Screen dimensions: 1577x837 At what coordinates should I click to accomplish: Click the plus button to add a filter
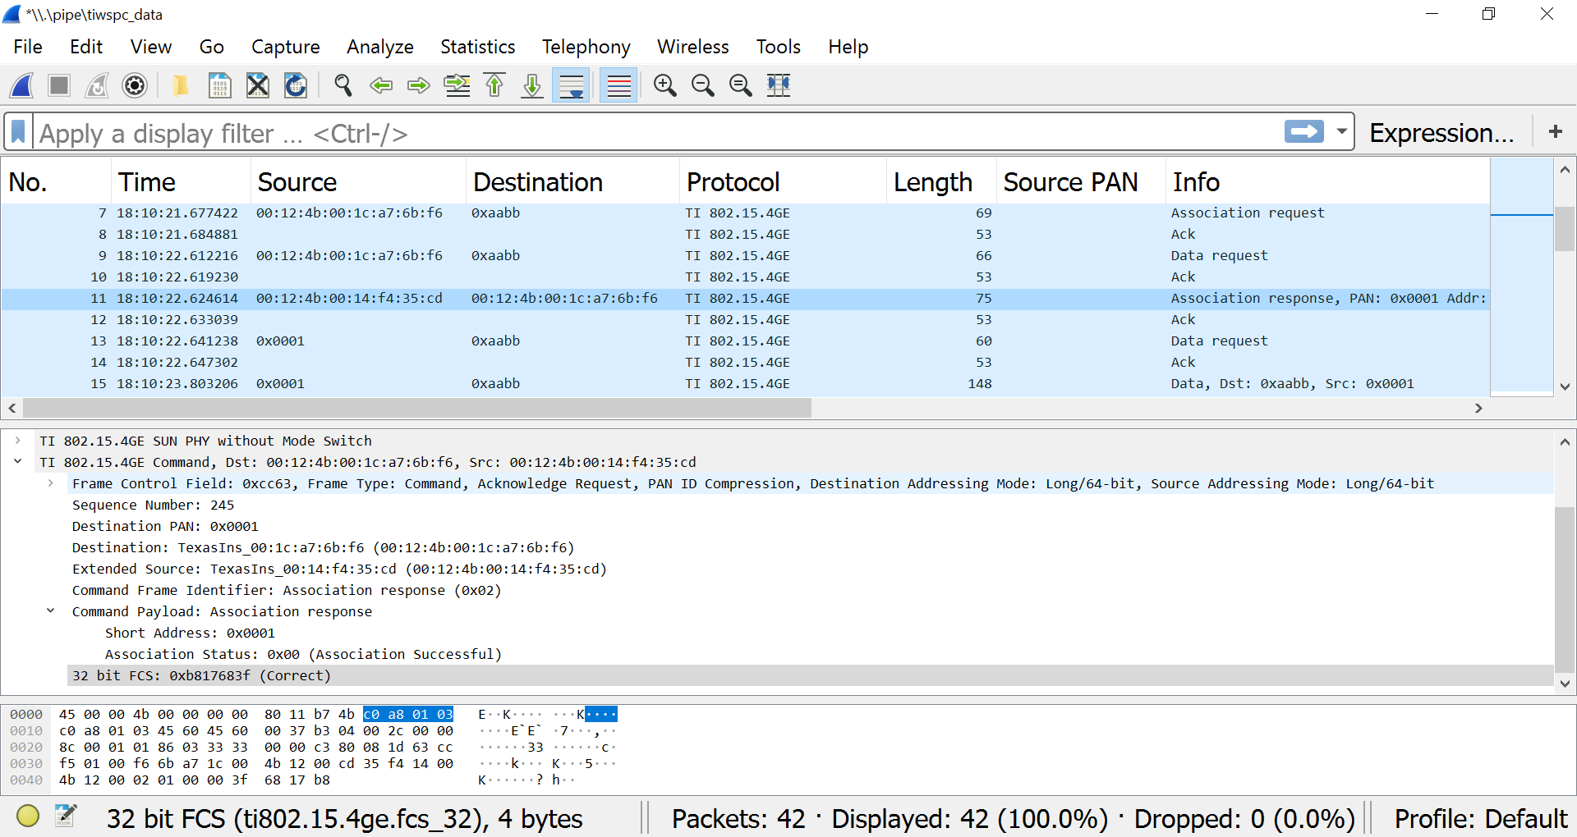click(1555, 131)
